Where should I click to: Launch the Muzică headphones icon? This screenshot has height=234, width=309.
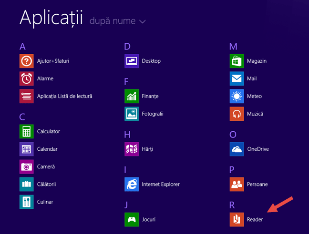pos(237,114)
